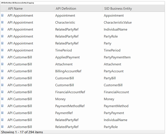Select the 'PaymentMethodRef' cell
This screenshot has height=137, width=166.
point(70,106)
